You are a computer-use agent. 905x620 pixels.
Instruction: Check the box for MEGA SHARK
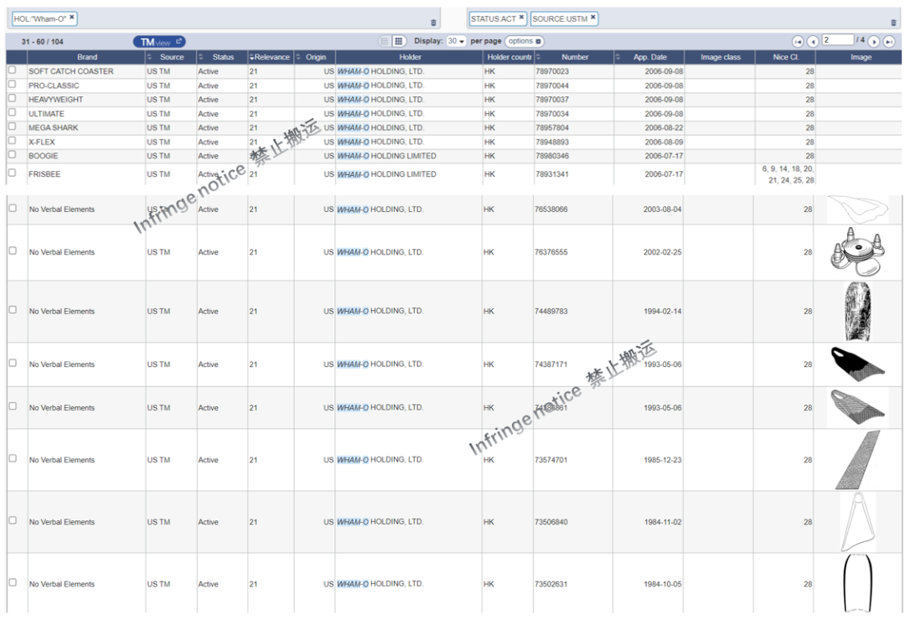pos(12,127)
